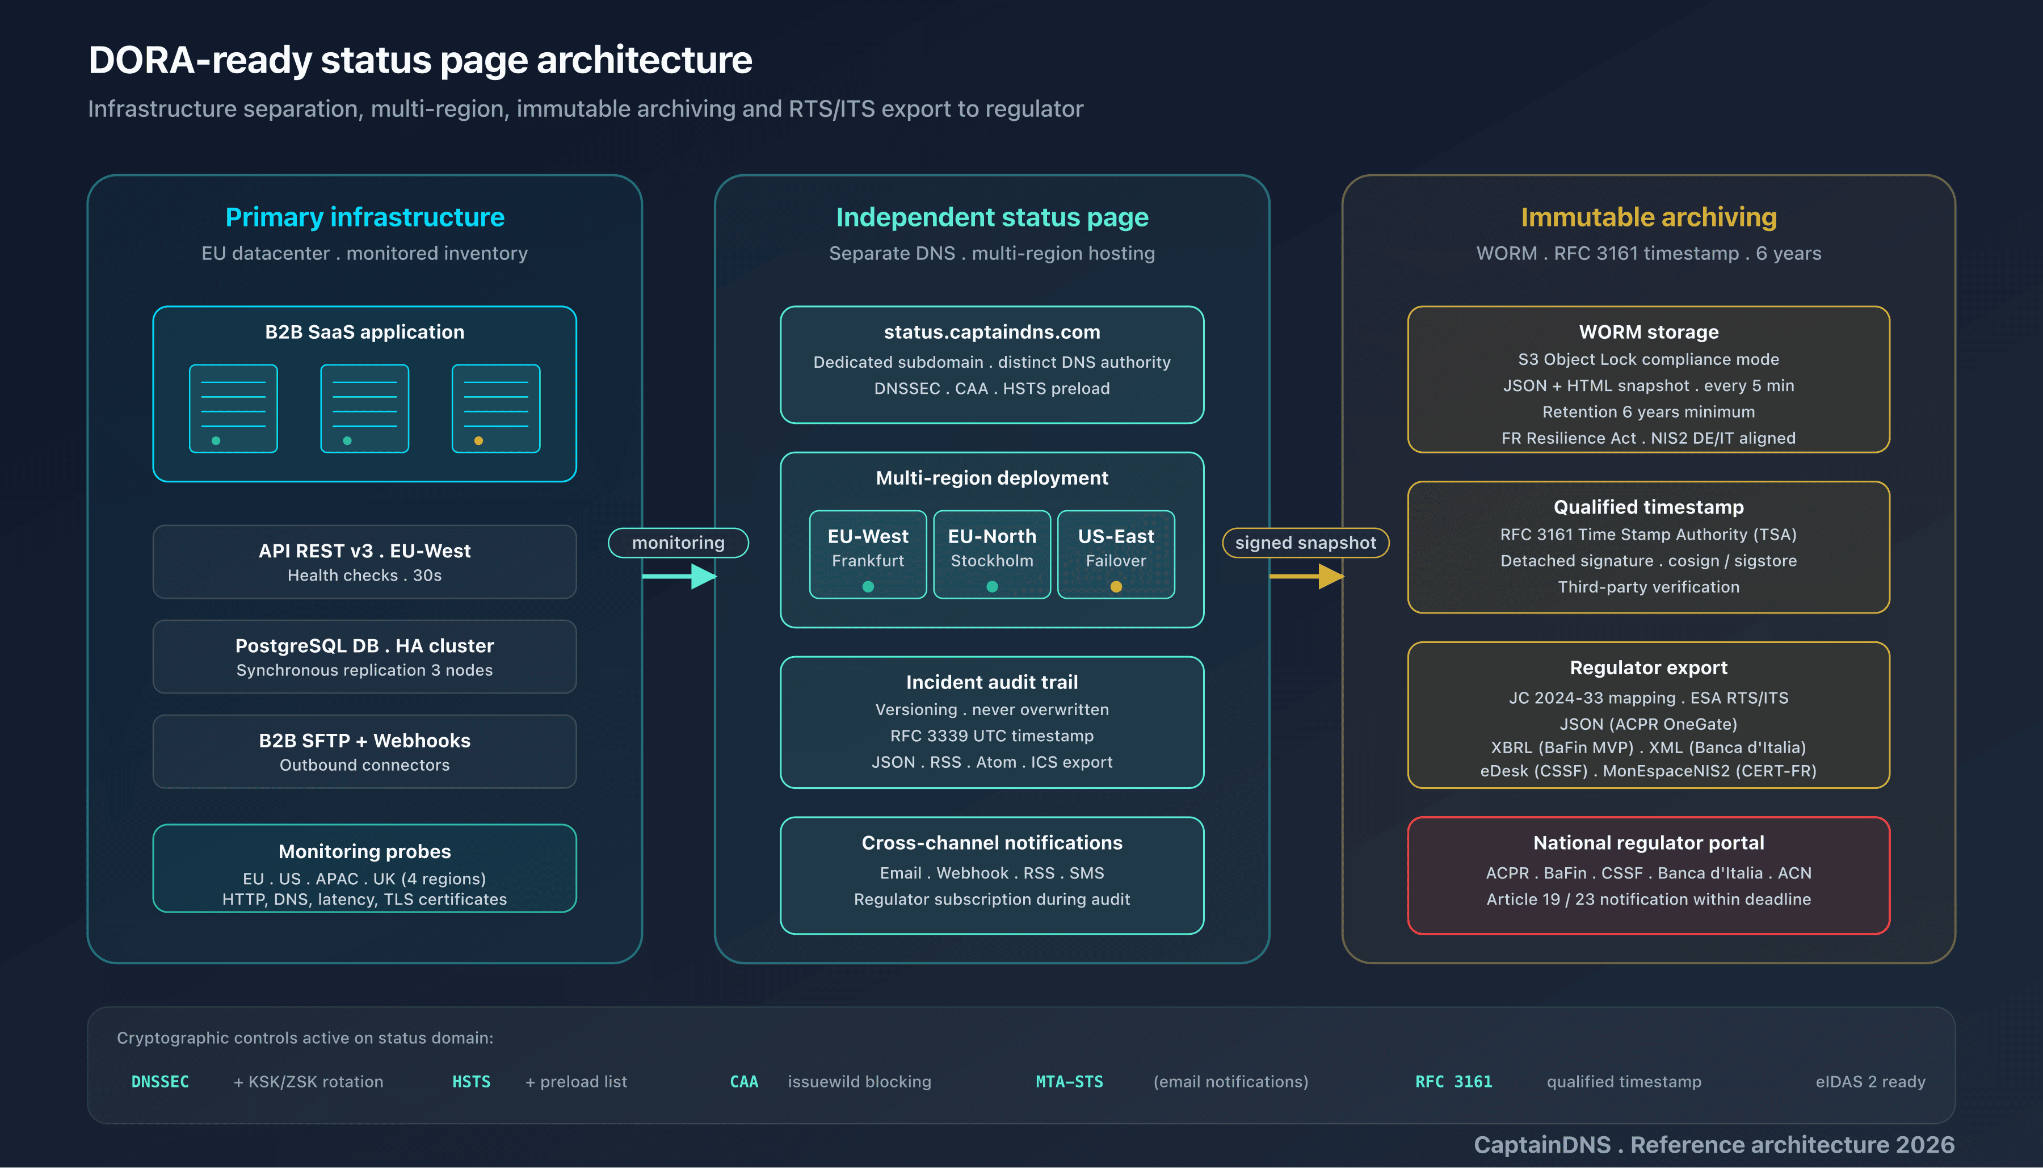
Task: Click 'JSON + HTML snapshot . every 5 min'
Action: pos(1649,386)
